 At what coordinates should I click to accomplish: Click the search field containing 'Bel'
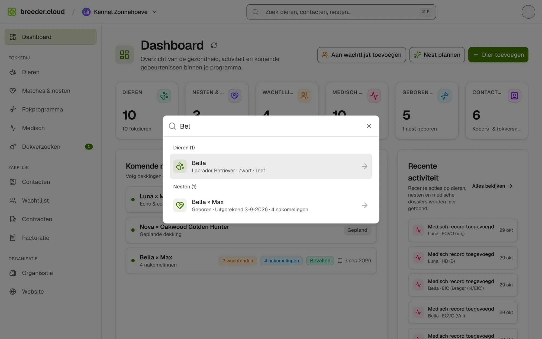point(271,126)
